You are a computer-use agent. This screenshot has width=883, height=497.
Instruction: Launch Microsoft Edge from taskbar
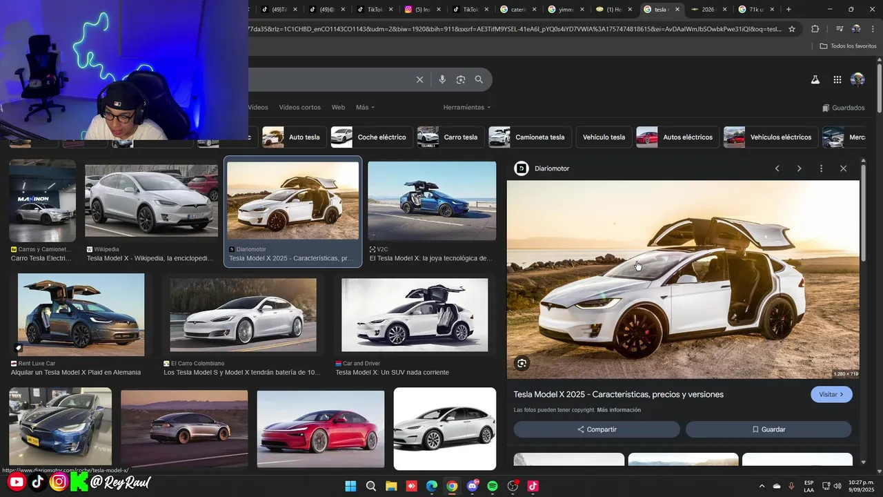point(432,486)
